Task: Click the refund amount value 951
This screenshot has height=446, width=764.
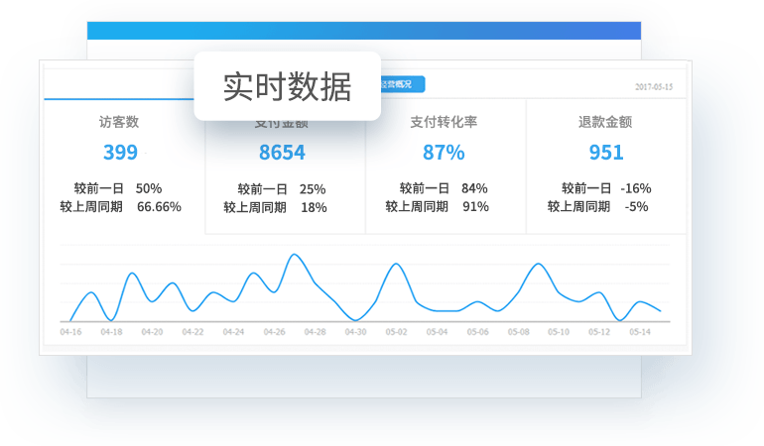Action: (606, 153)
